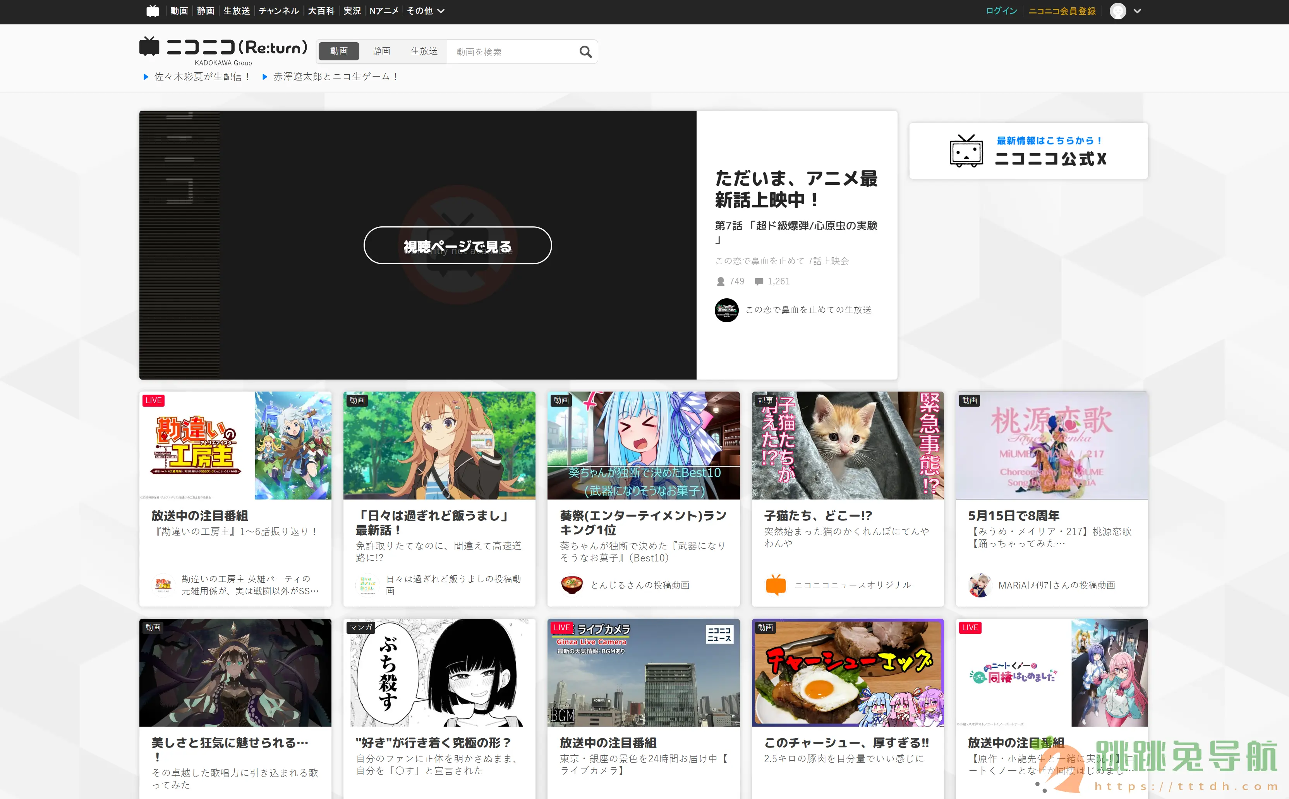Open Nアニメ in top navigation
Viewport: 1289px width, 799px height.
(384, 10)
